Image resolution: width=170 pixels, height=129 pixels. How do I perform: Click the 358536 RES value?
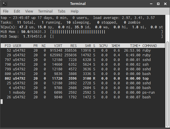click(70, 50)
